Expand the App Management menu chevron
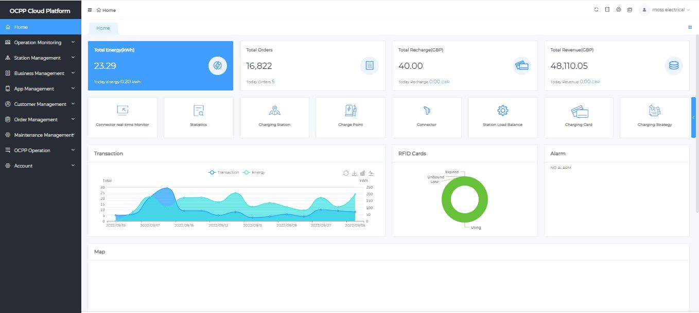Viewport: 699px width, 313px height. [x=73, y=88]
